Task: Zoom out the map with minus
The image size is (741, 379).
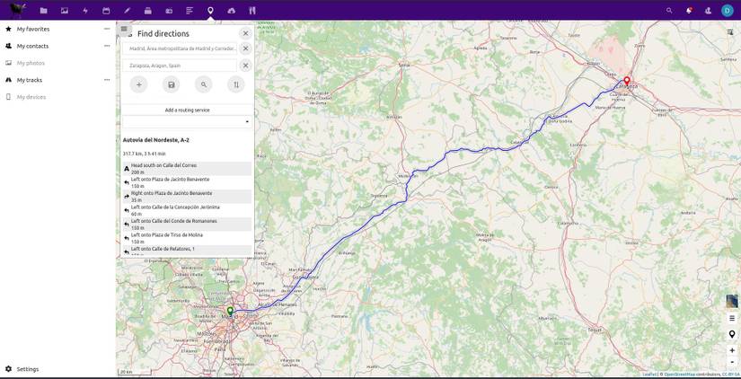Action: (x=732, y=362)
